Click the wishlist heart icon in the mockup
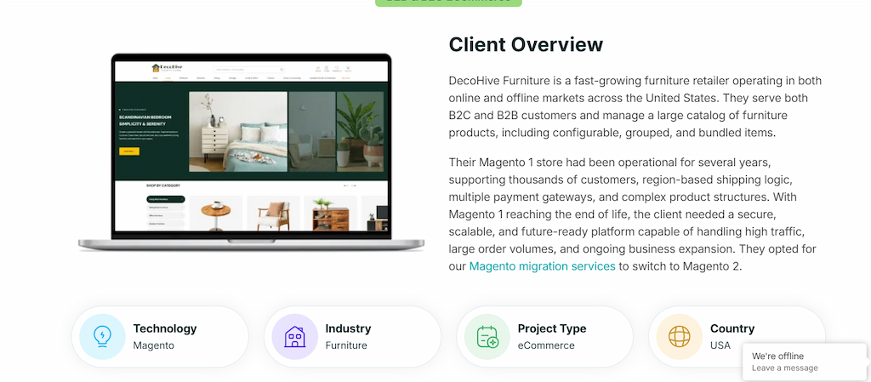The height and width of the screenshot is (382, 871). pos(337,68)
